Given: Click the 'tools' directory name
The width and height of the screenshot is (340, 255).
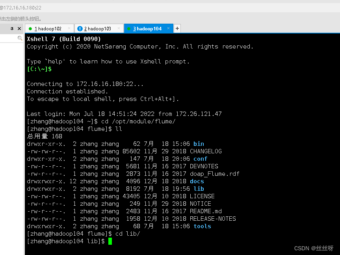Looking at the screenshot, I should coord(203,226).
